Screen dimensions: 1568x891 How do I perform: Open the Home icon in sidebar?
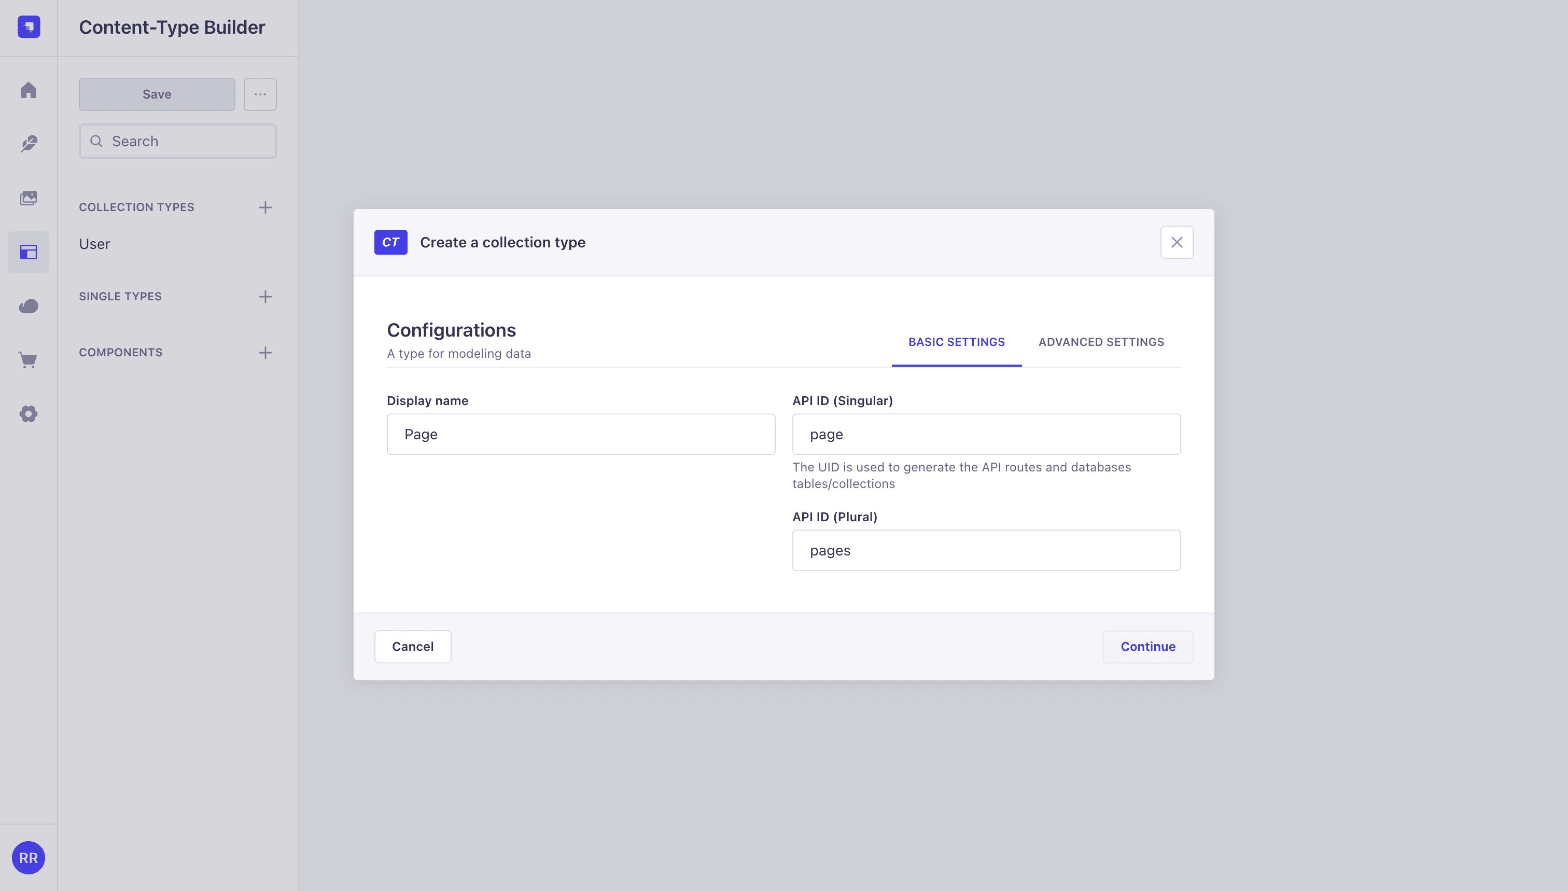pos(28,91)
